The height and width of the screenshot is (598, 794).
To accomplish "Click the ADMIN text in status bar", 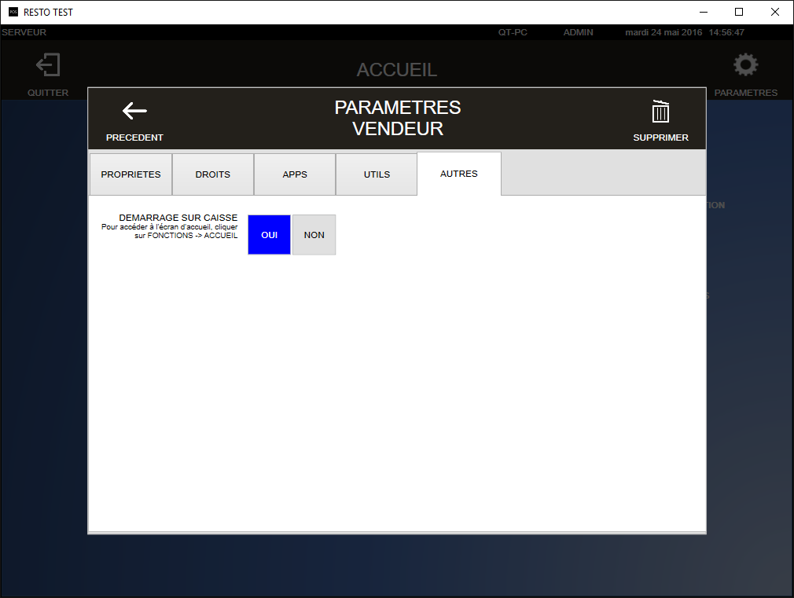I will point(578,32).
